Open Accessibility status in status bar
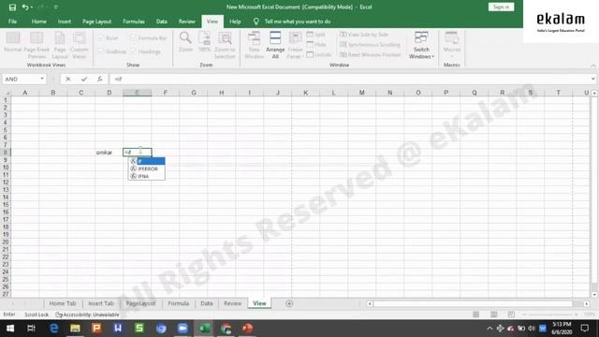 (x=87, y=315)
